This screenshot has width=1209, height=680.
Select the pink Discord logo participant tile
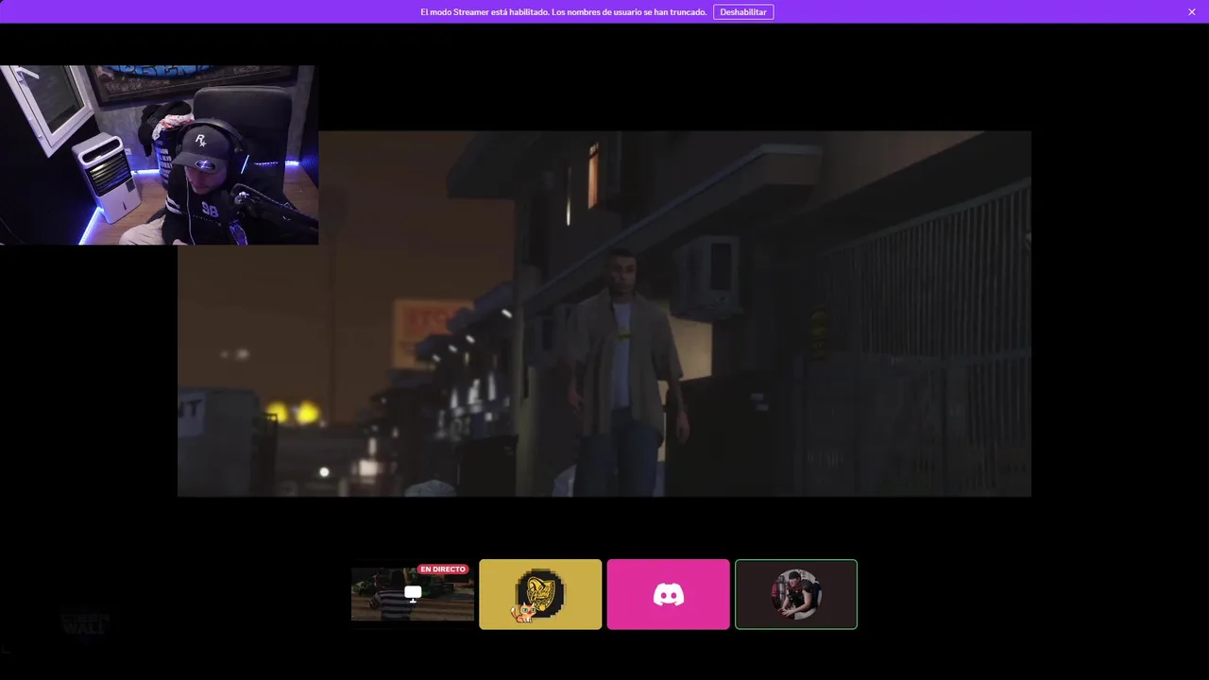[x=669, y=594]
